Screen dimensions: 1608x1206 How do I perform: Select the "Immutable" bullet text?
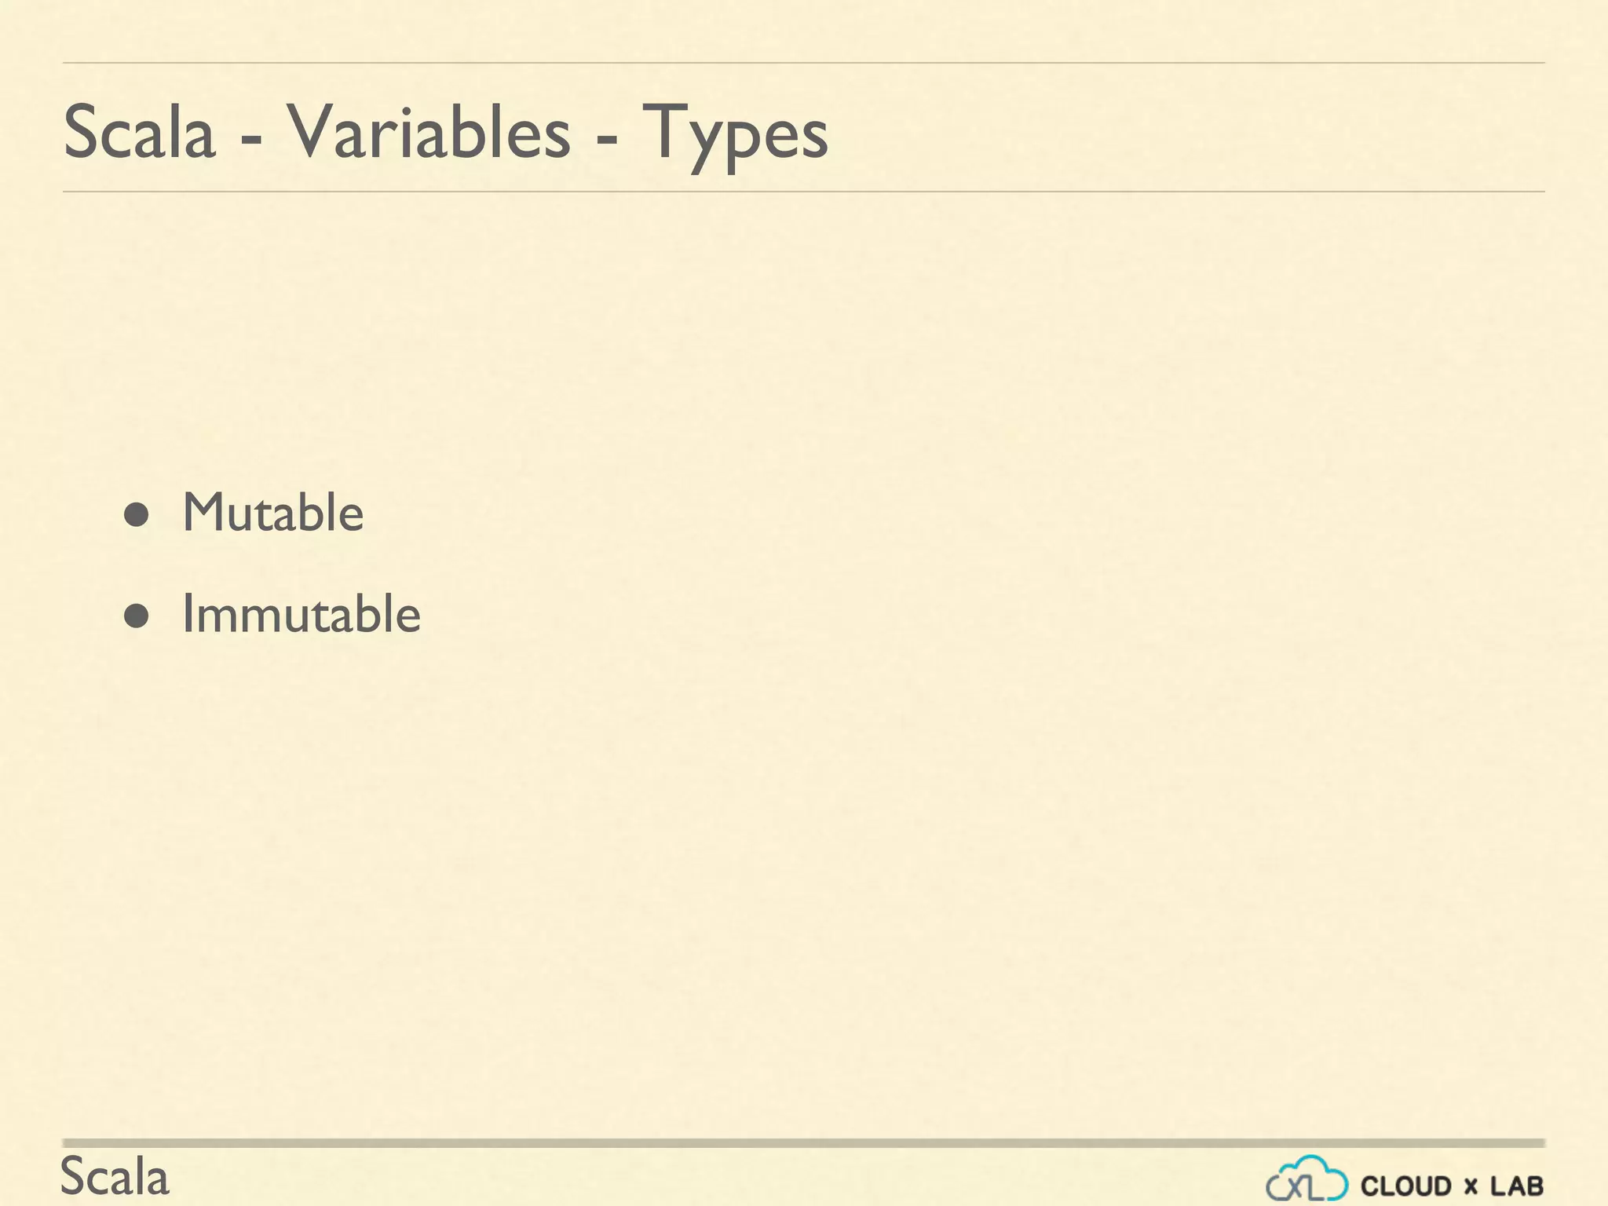(301, 615)
